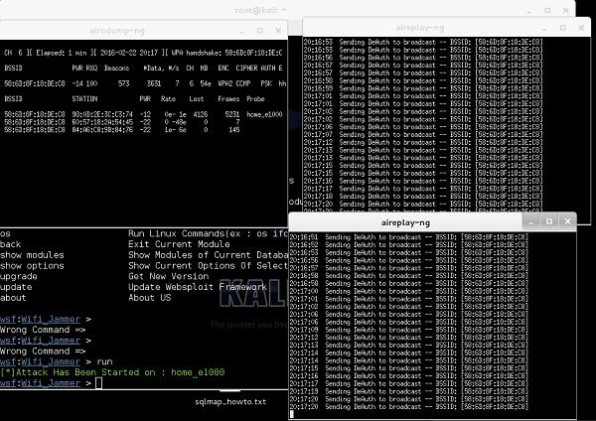
Task: Click the Frames column header
Action: point(228,98)
